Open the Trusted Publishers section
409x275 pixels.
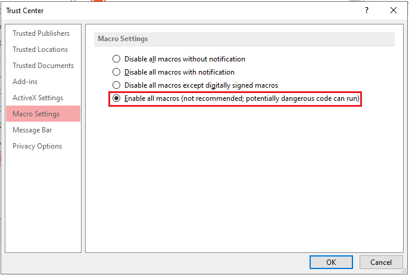41,33
